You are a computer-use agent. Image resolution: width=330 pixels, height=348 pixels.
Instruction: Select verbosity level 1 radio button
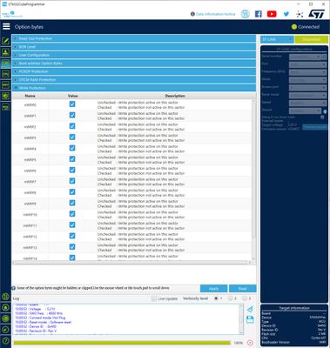click(x=216, y=298)
